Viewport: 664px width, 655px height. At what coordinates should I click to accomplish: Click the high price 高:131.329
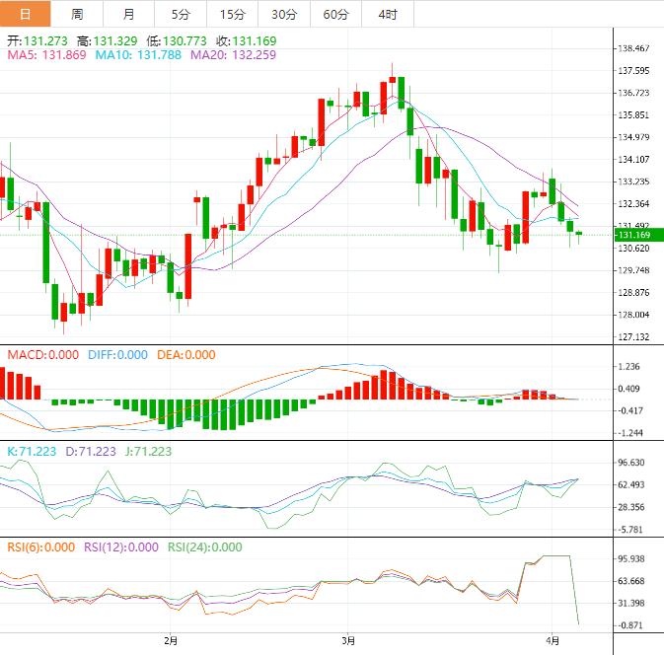coord(108,41)
